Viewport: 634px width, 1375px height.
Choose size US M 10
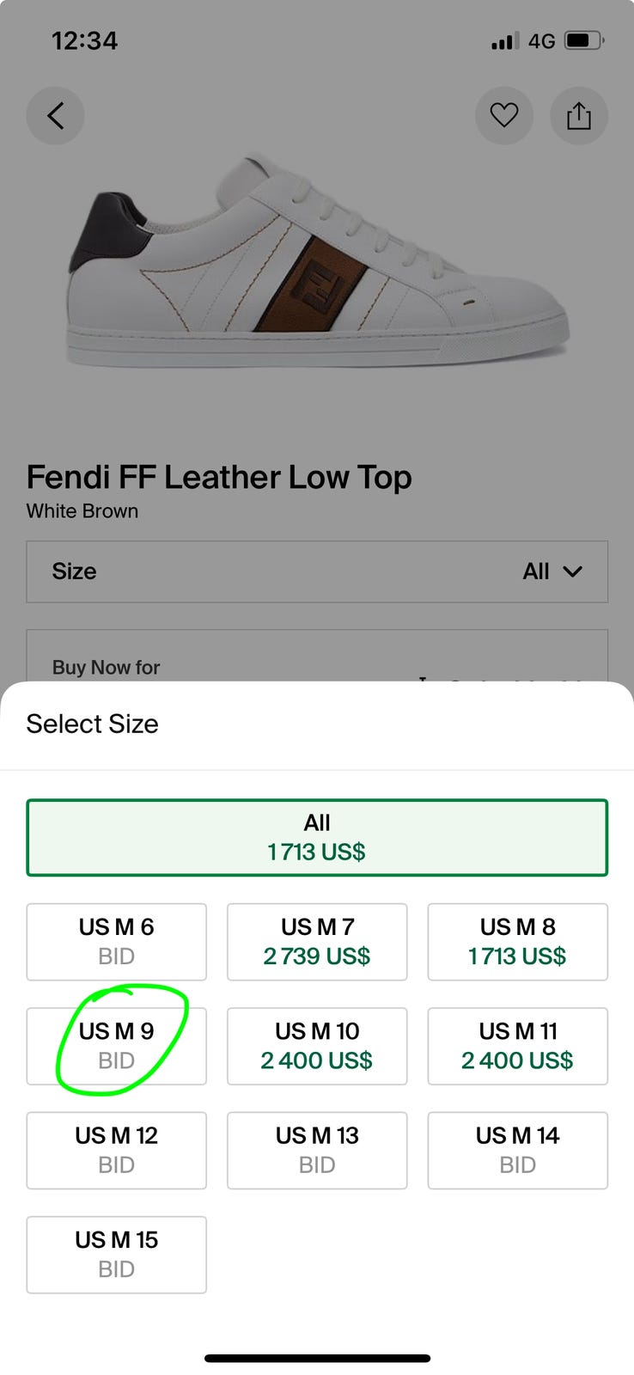pyautogui.click(x=317, y=1046)
